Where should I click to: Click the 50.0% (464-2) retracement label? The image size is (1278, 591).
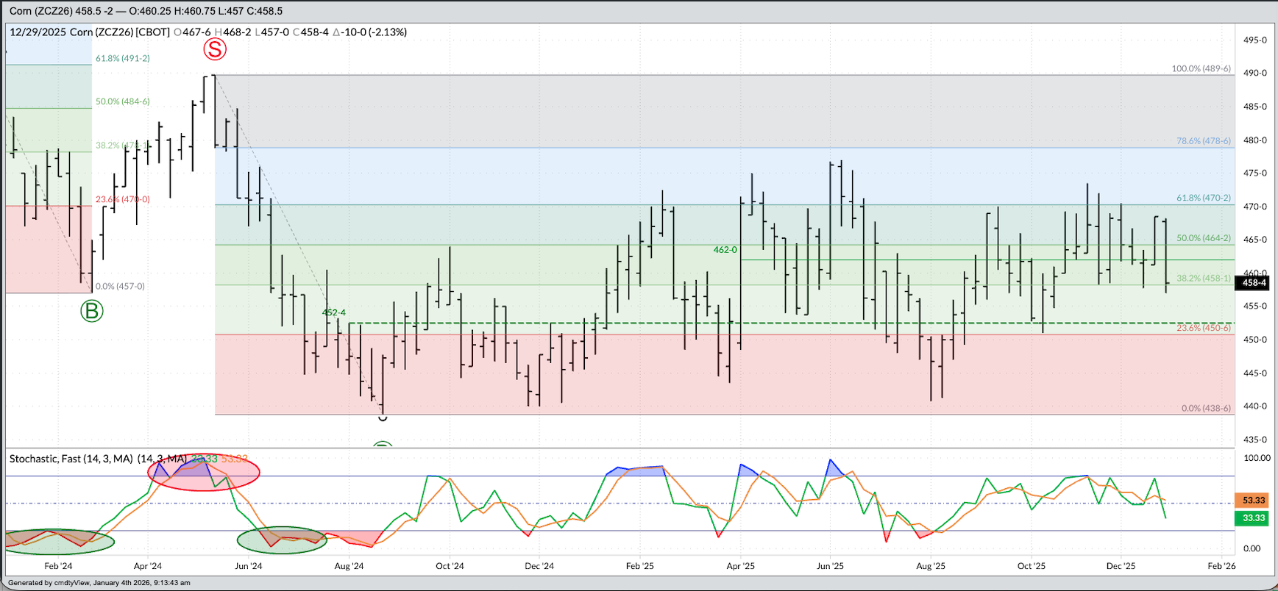pos(1203,238)
